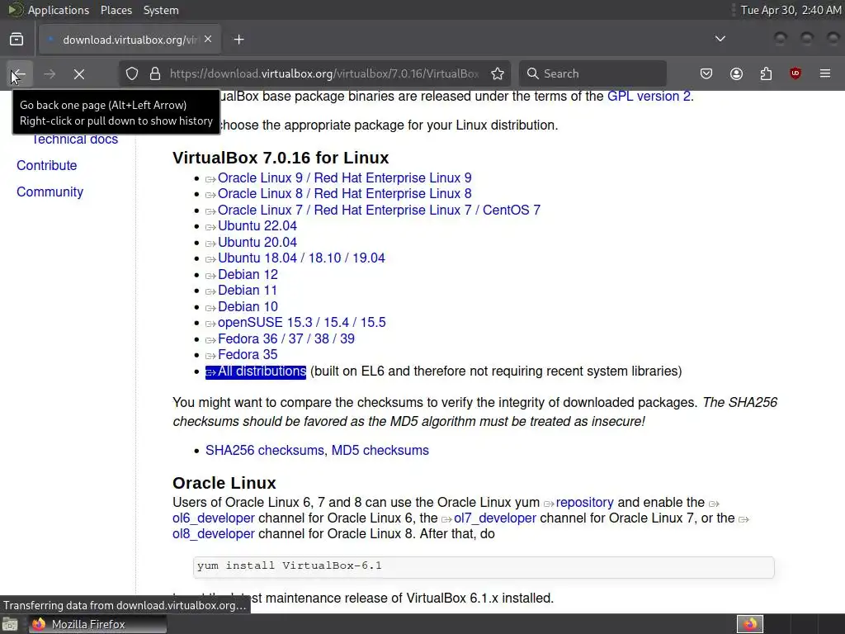The width and height of the screenshot is (845, 634).
Task: Download Oracle Linux 7 / CentOS 7 package
Action: pyautogui.click(x=379, y=210)
